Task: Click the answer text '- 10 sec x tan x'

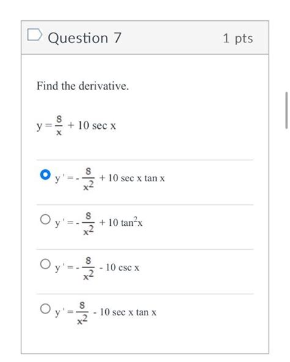Action: (125, 312)
